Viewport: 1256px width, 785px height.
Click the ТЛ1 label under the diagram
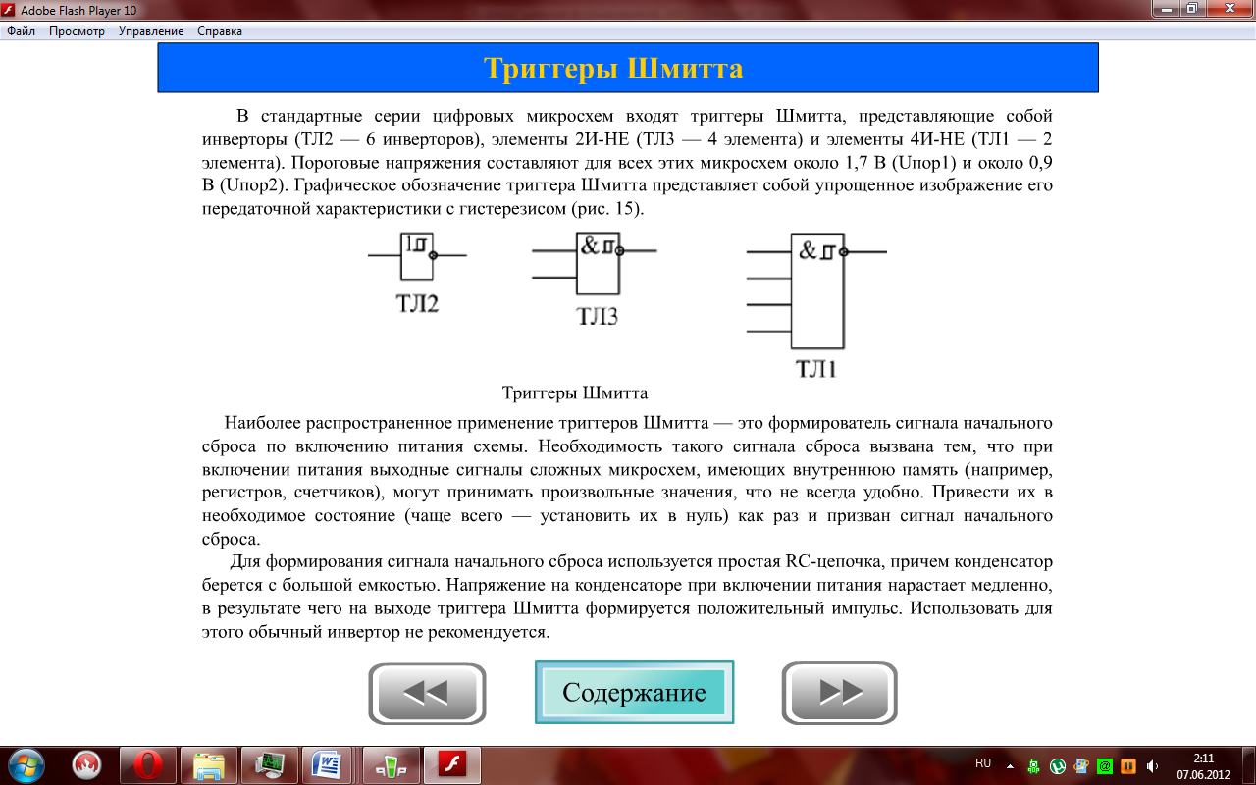coord(817,370)
